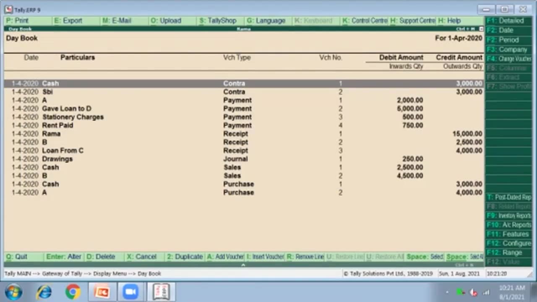Click the F12: Configure button

(508, 243)
